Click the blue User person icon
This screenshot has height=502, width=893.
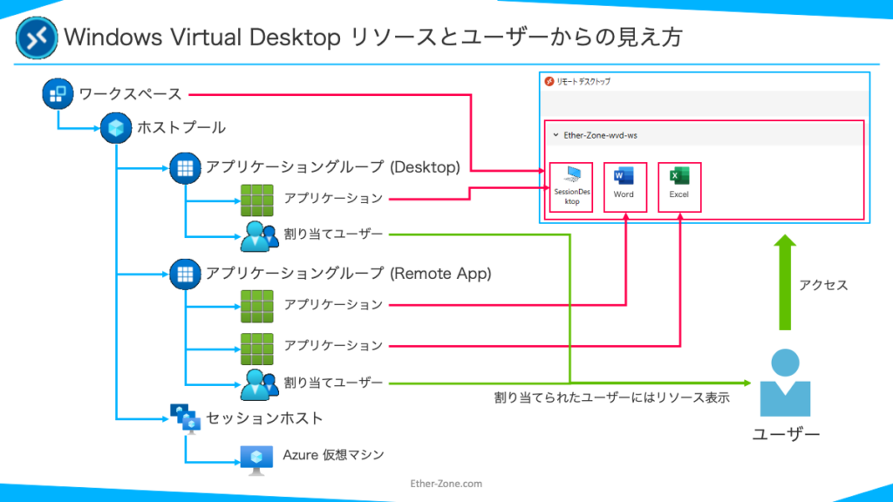coord(786,383)
